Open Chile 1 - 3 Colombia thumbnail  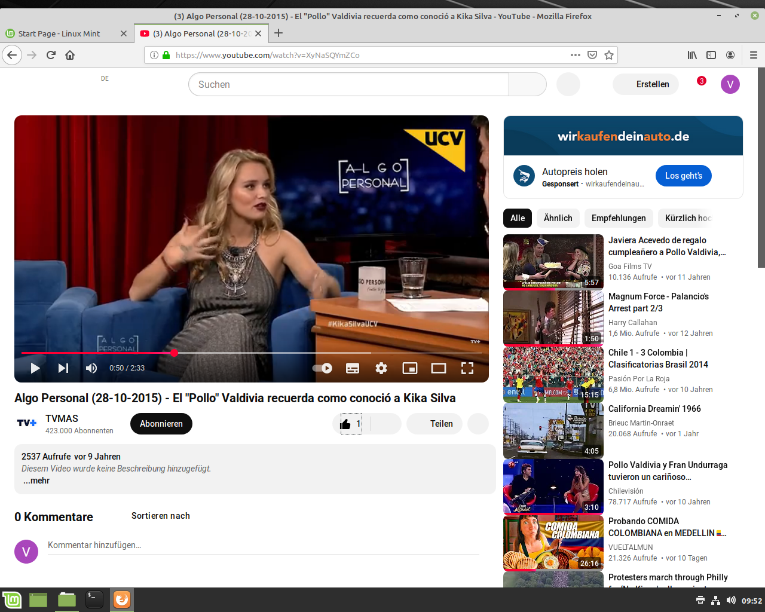click(553, 375)
